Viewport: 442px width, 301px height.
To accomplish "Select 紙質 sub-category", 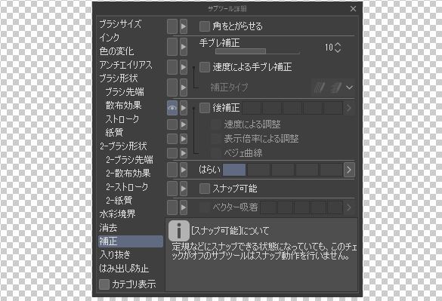I will pos(114,133).
